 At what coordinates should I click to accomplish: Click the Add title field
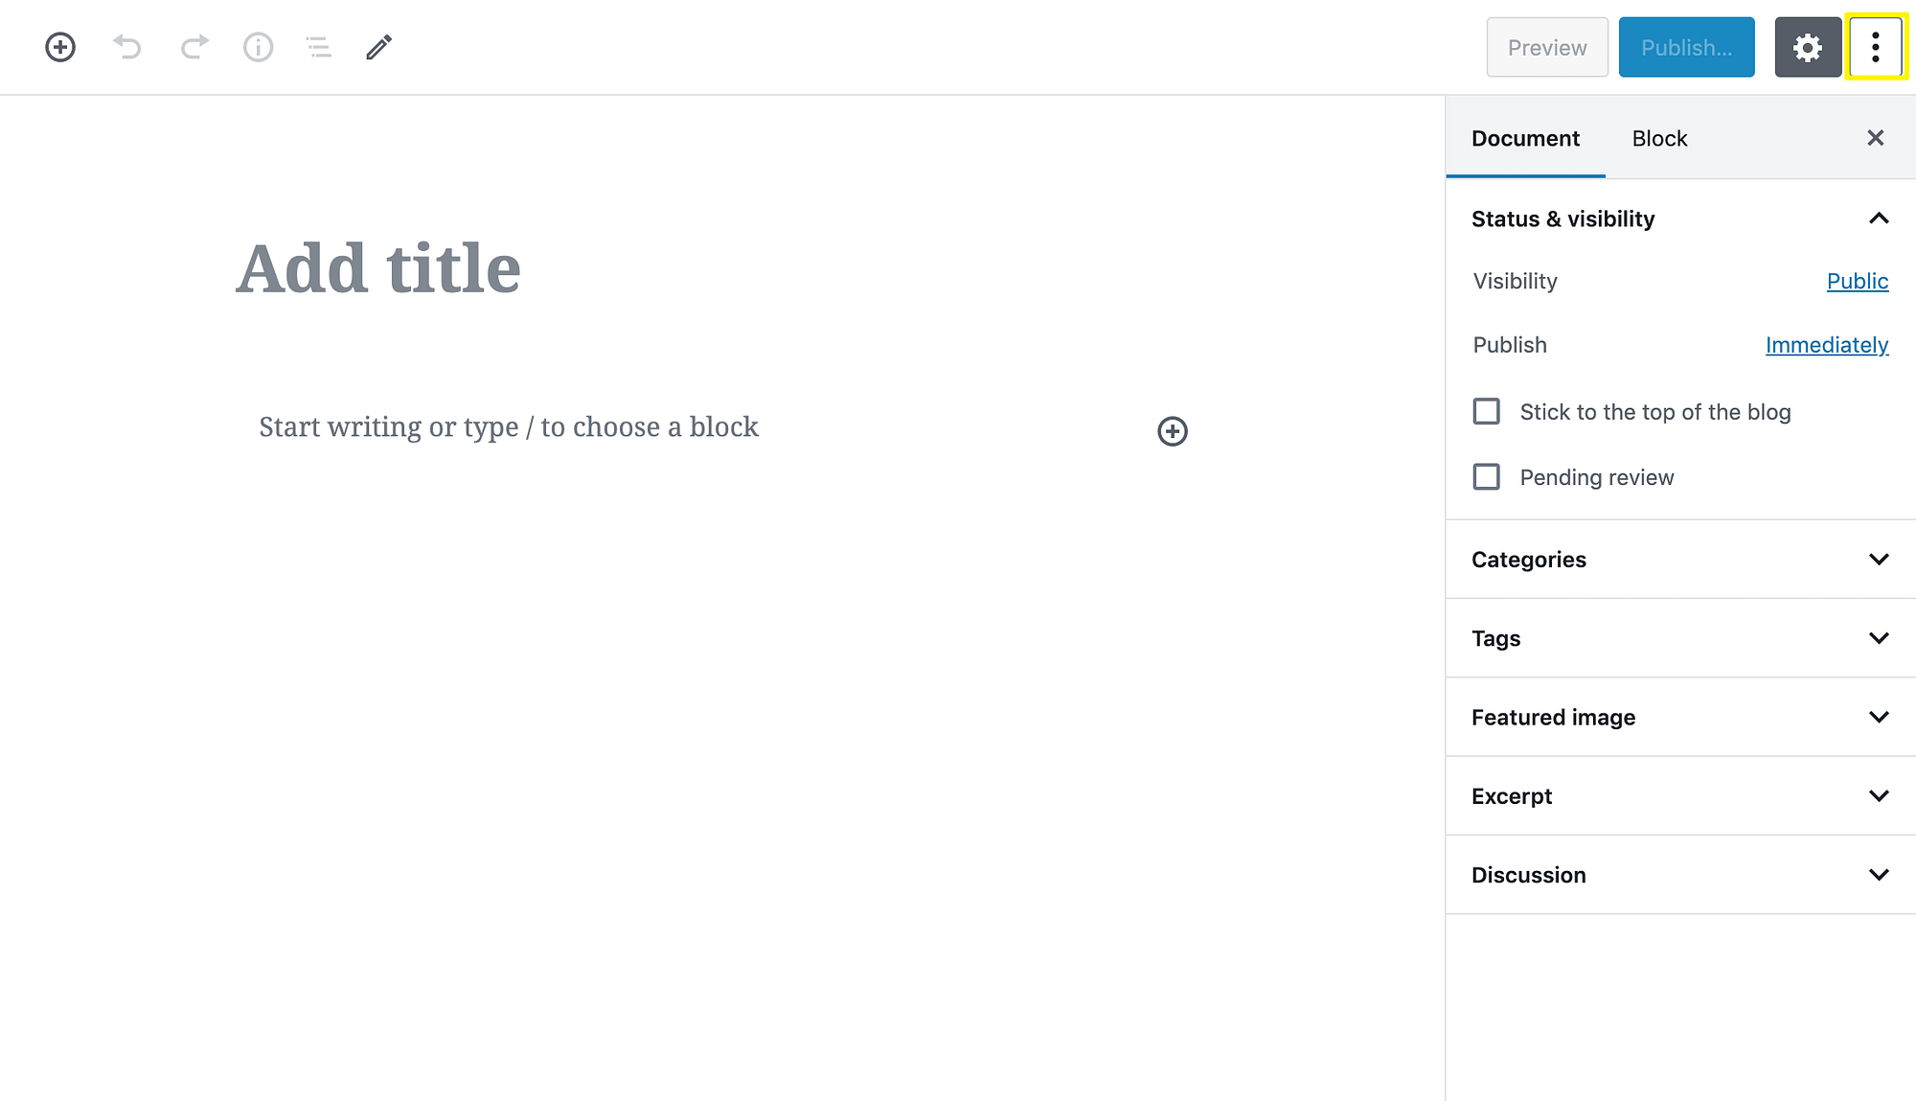click(379, 268)
